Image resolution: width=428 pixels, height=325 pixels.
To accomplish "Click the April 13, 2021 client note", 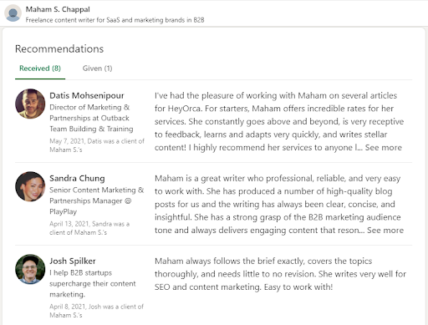I will pos(89,228).
